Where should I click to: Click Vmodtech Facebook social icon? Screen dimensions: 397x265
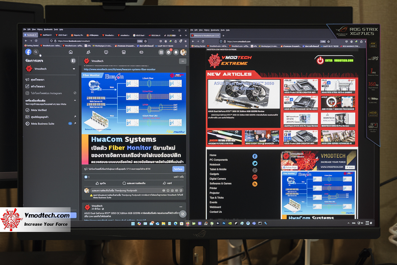255,157
